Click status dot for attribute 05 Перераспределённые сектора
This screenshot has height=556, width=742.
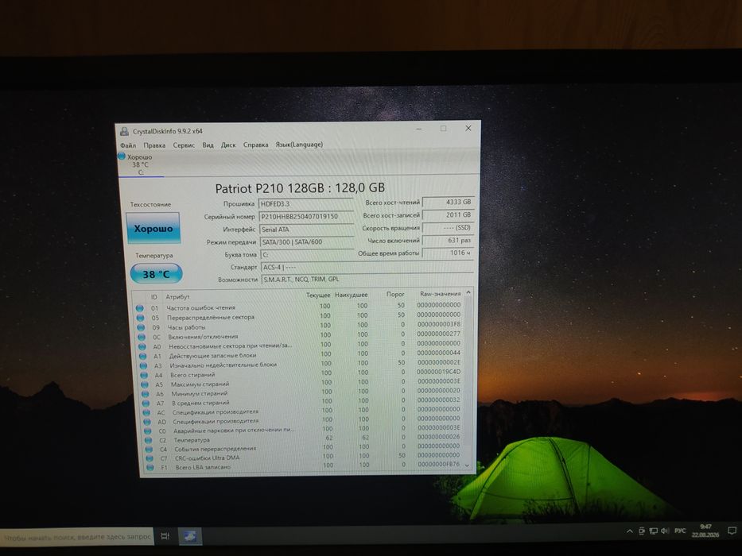(140, 317)
